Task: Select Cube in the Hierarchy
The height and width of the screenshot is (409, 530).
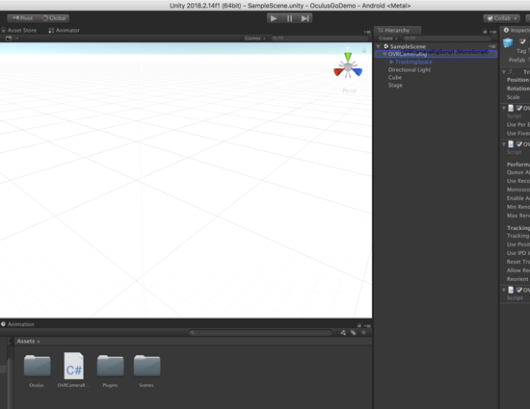Action: coord(395,78)
